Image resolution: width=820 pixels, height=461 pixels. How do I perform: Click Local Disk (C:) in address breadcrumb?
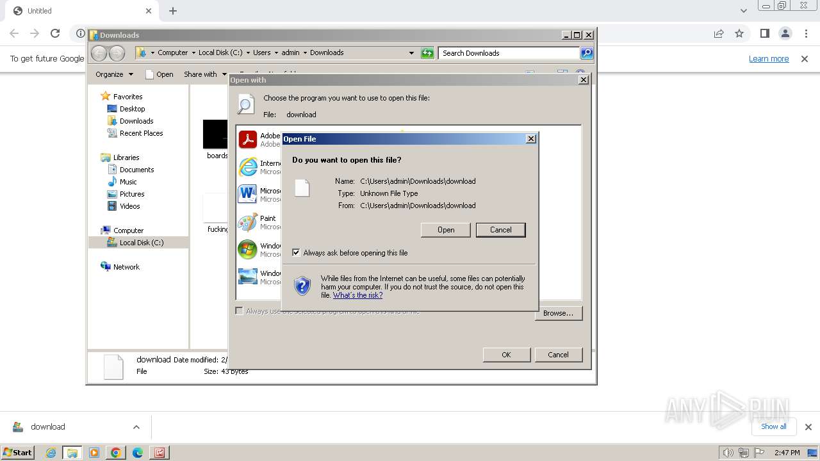coord(220,53)
